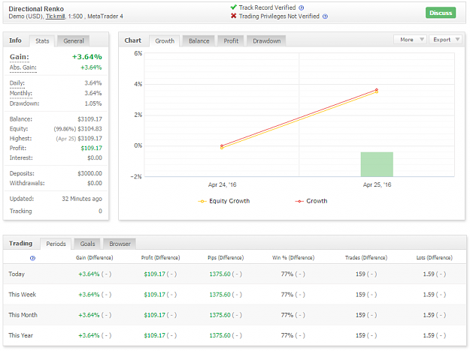Click This Week's win rate 77%

[287, 295]
